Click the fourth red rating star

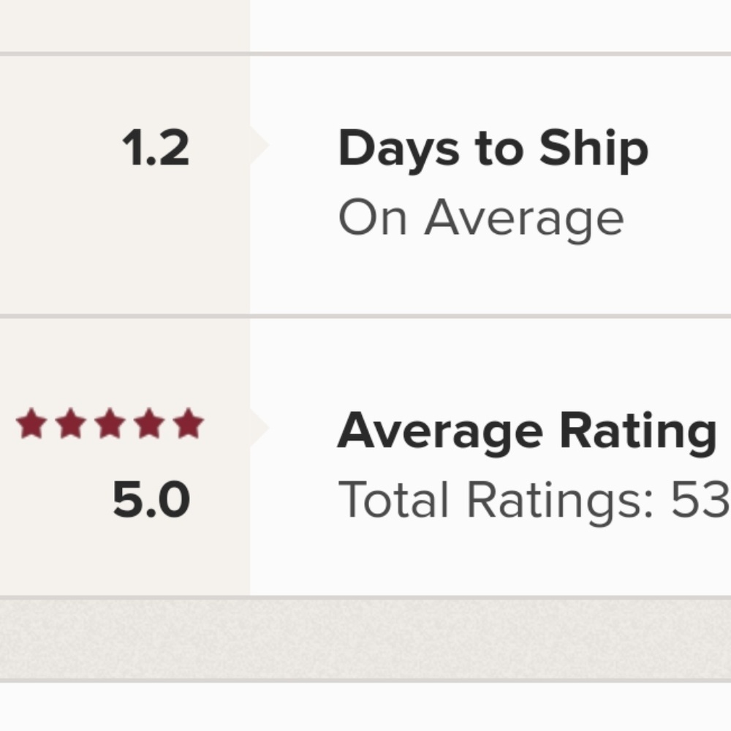(x=149, y=424)
